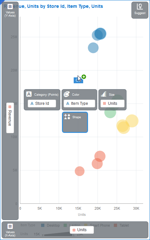Click the Shape symbols icon
The width and height of the screenshot is (150, 240).
coord(67,117)
